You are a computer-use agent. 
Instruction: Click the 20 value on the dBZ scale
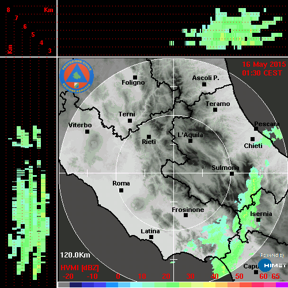(x=166, y=276)
